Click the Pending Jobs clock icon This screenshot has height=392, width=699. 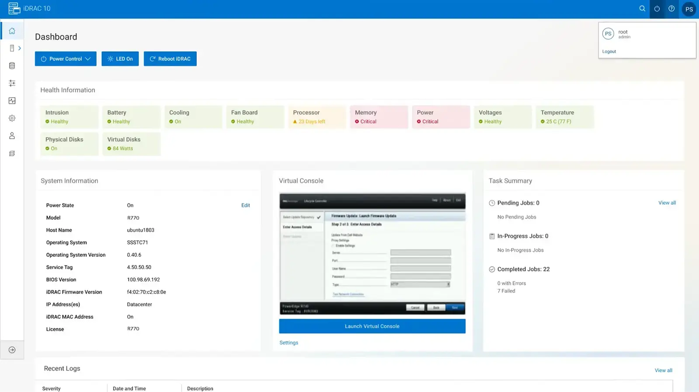[x=492, y=203]
